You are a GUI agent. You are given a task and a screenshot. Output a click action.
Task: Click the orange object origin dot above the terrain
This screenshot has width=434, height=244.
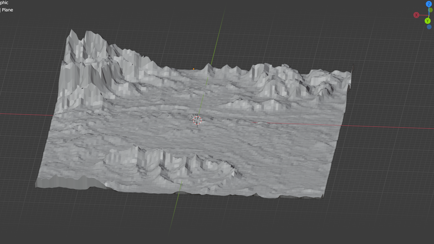point(193,68)
